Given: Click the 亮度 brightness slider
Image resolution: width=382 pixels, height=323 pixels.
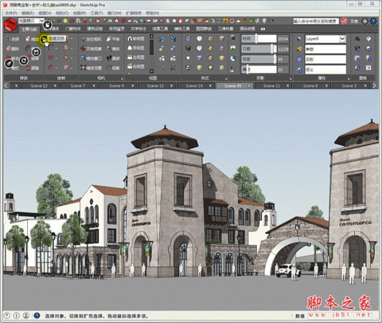Looking at the screenshot, I should (x=259, y=59).
